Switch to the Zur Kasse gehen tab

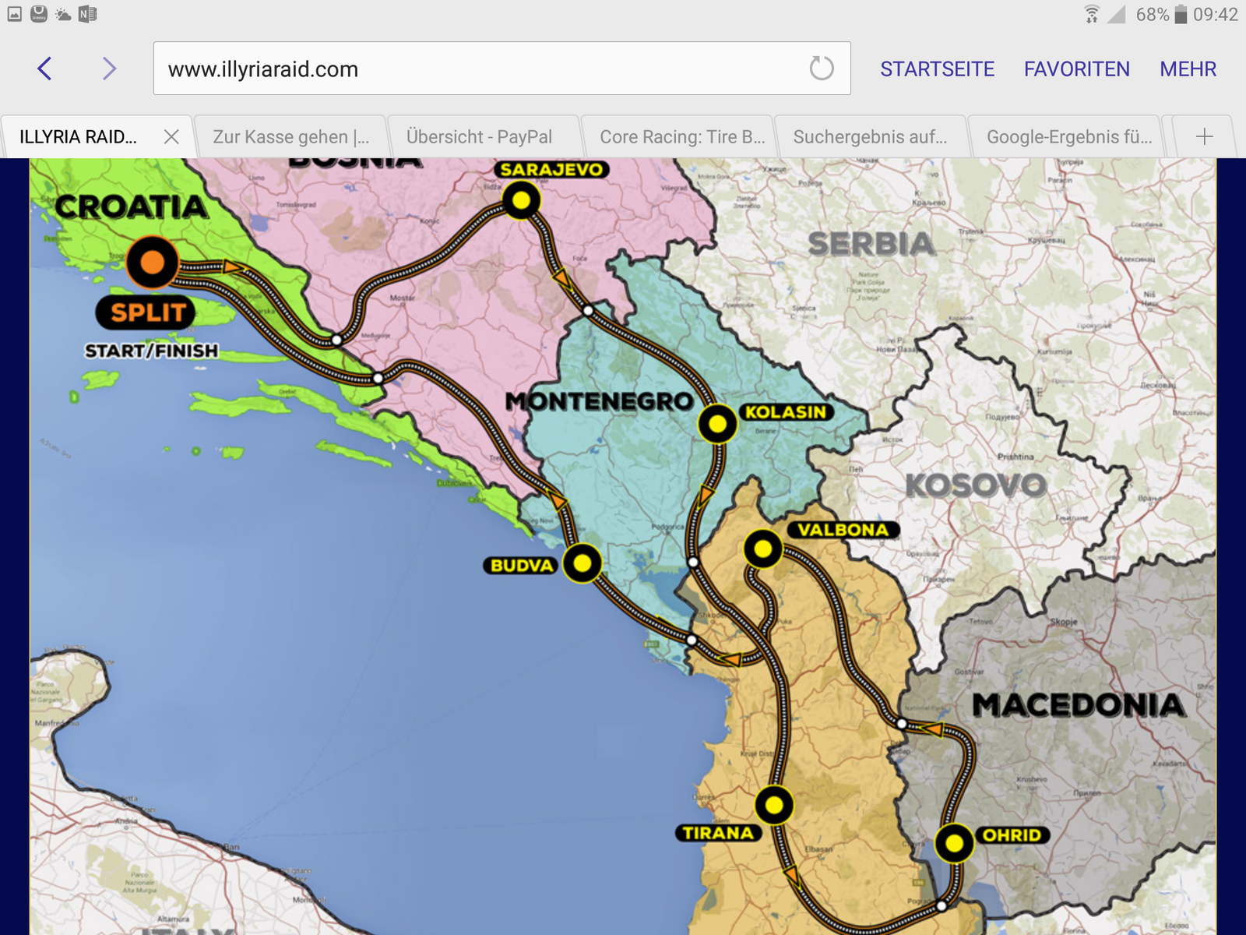click(x=290, y=137)
